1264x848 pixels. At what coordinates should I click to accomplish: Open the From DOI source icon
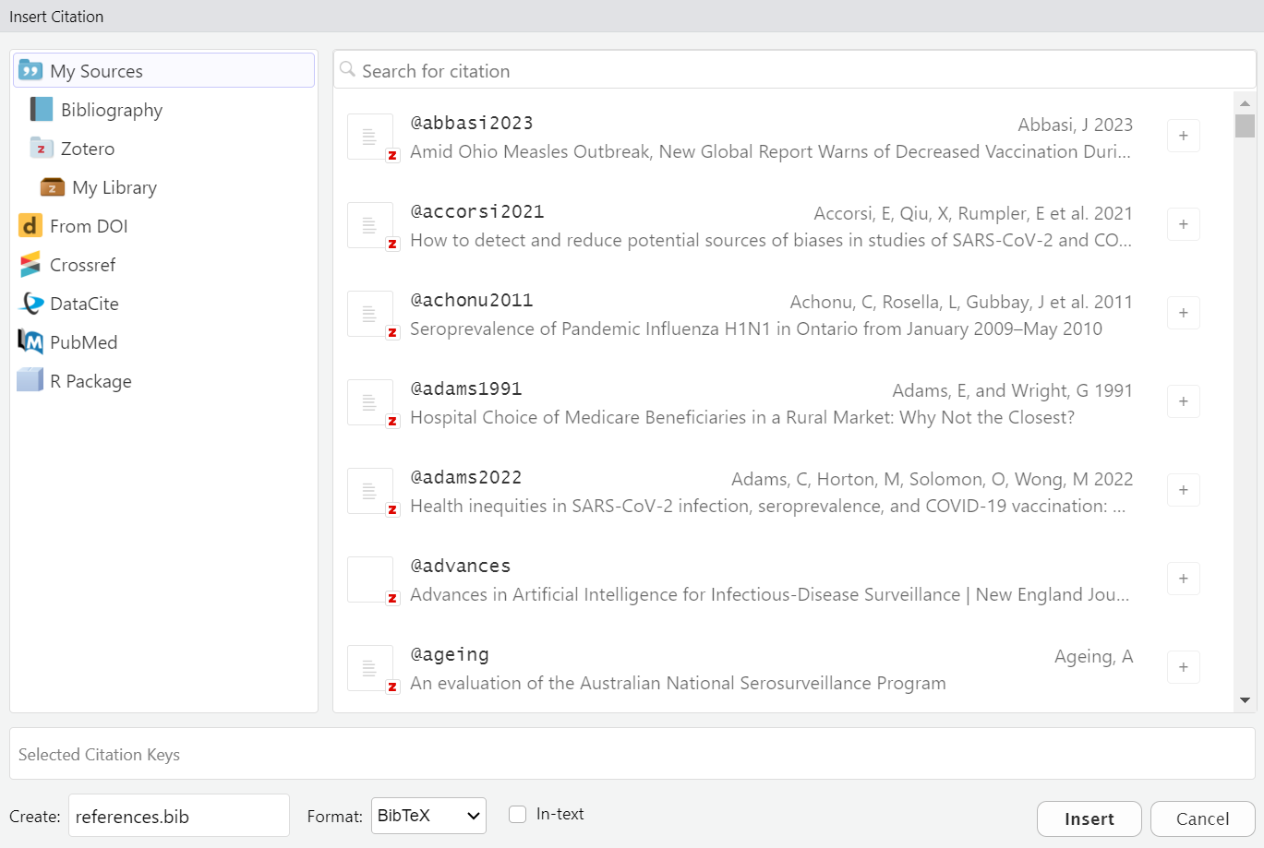pos(30,226)
